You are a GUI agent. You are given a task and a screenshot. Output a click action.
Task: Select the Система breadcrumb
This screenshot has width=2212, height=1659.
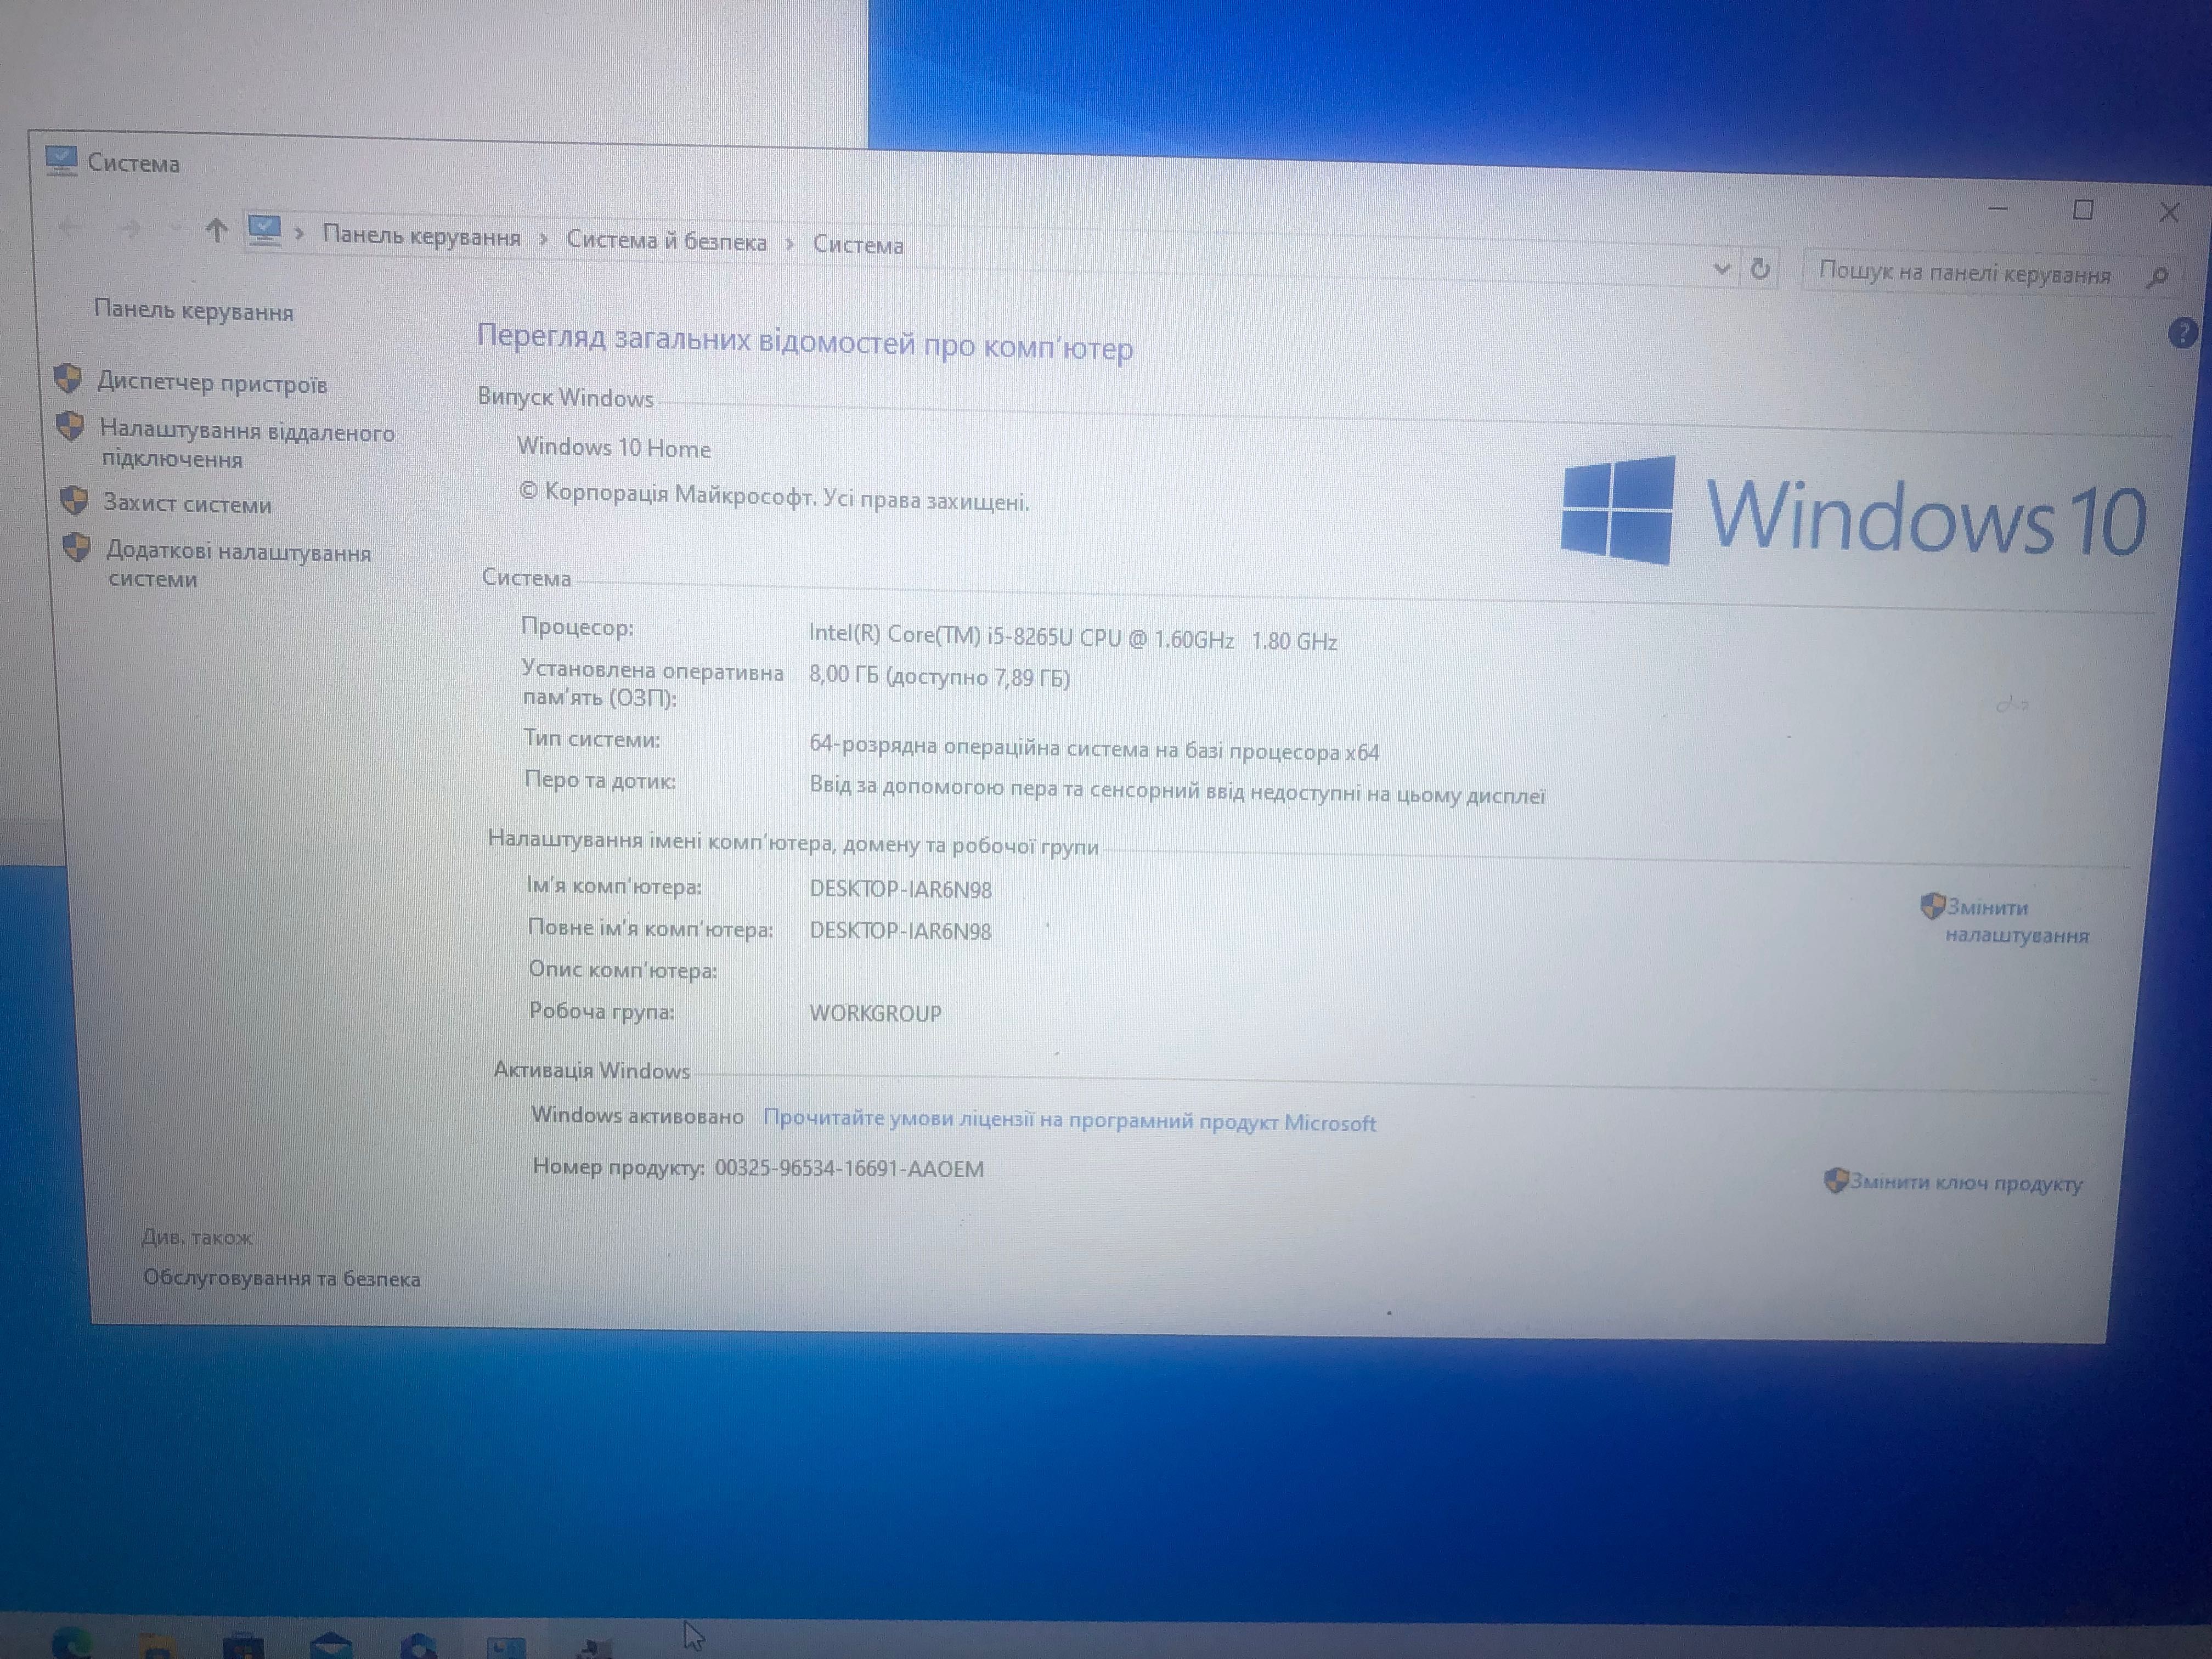click(858, 245)
